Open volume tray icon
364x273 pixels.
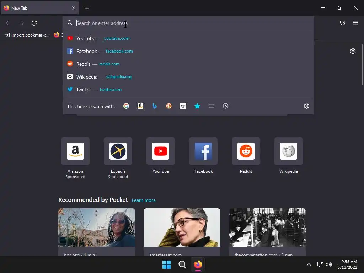tap(329, 264)
